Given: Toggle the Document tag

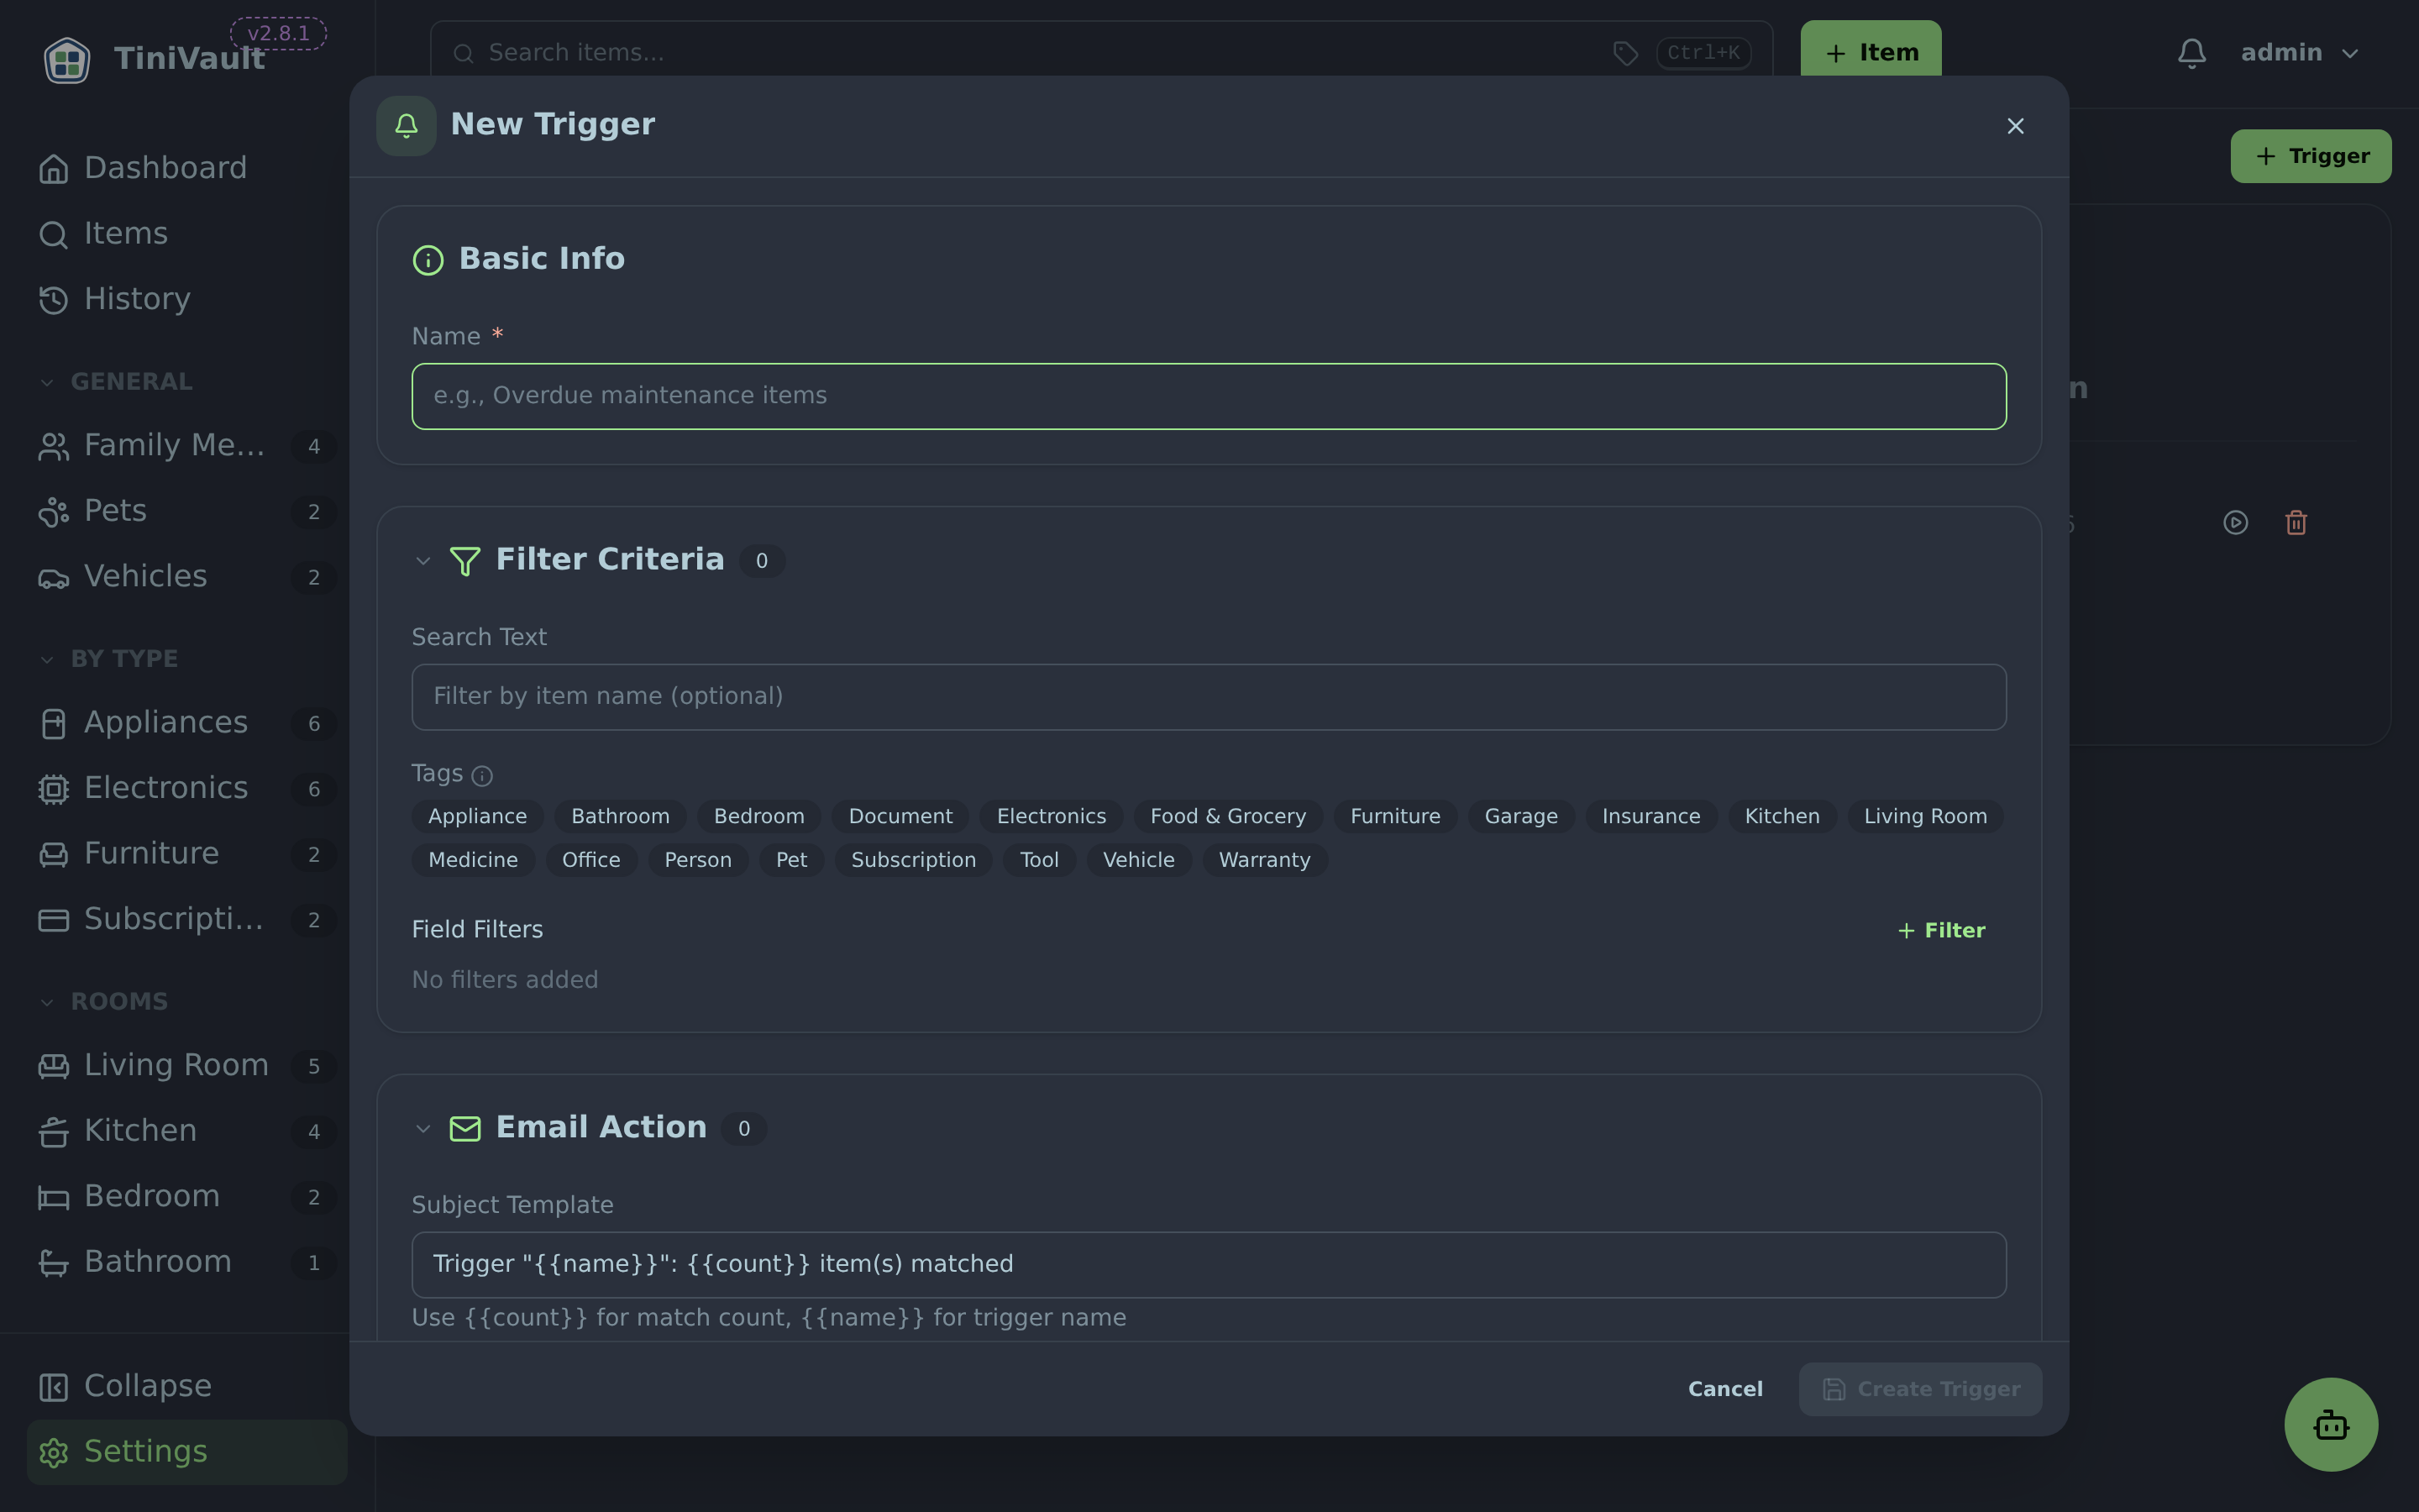Looking at the screenshot, I should coord(900,817).
